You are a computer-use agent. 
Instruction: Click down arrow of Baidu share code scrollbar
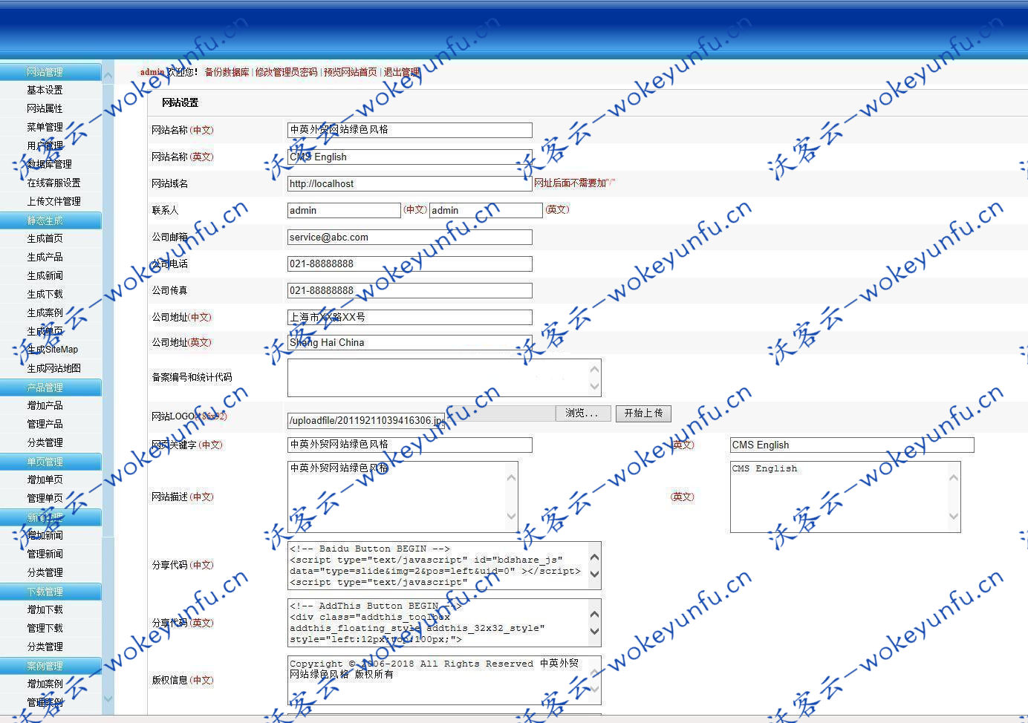(x=594, y=574)
